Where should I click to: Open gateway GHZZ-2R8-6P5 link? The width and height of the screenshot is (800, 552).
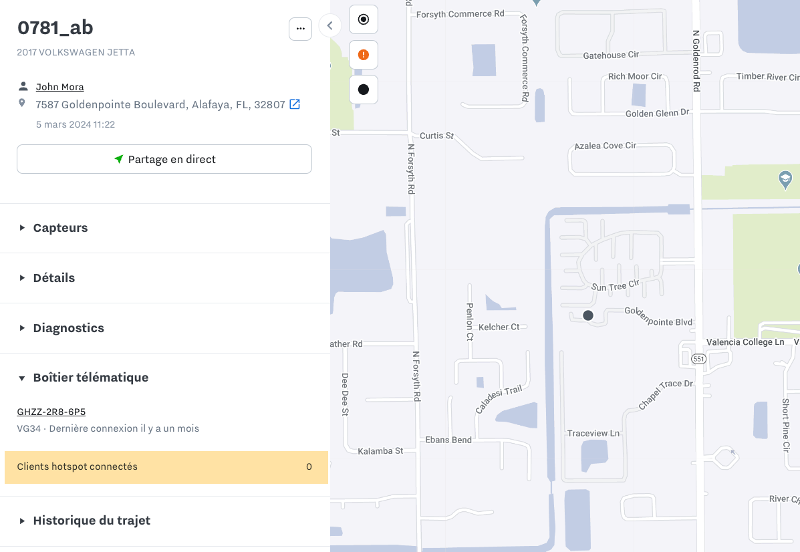coord(51,412)
